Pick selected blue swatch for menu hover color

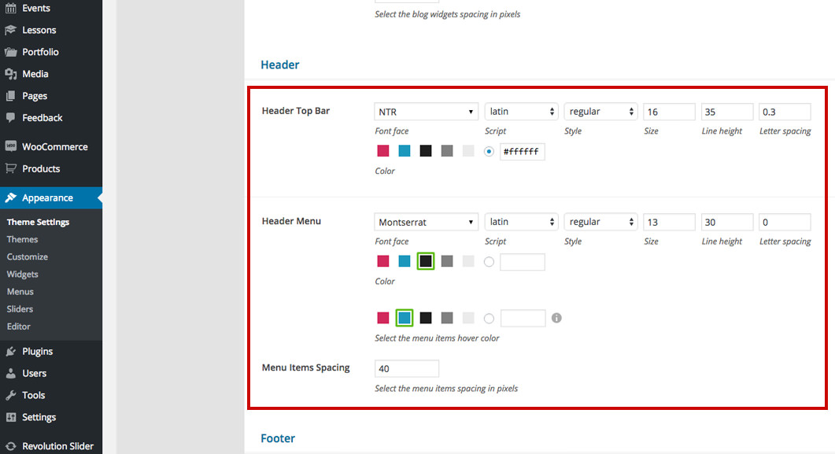coord(405,318)
